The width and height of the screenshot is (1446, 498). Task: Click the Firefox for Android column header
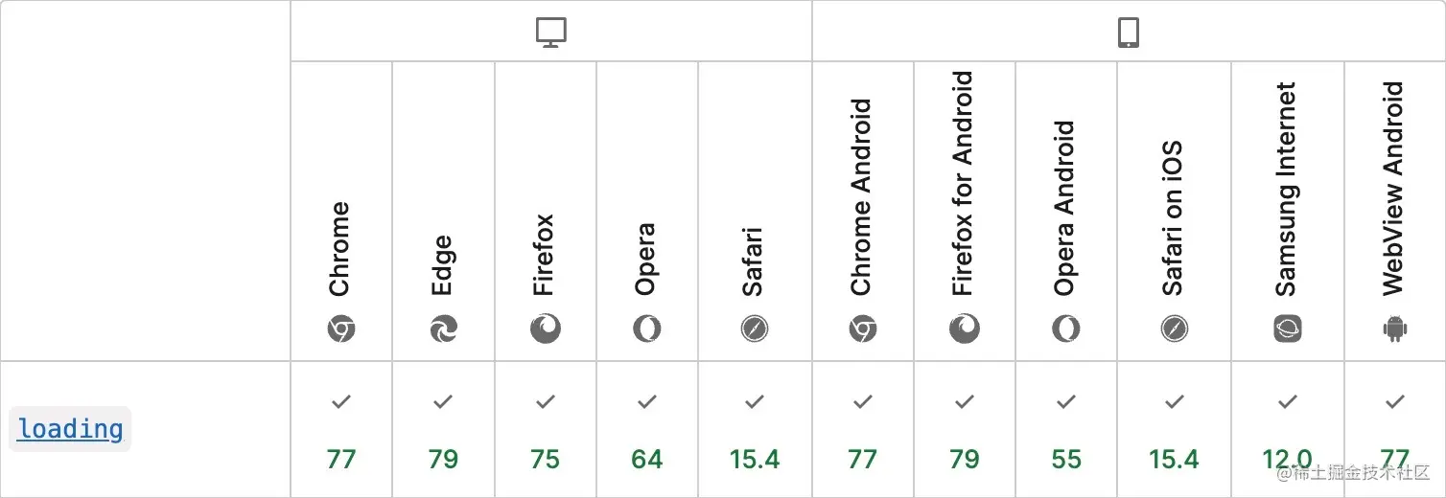[x=965, y=211]
